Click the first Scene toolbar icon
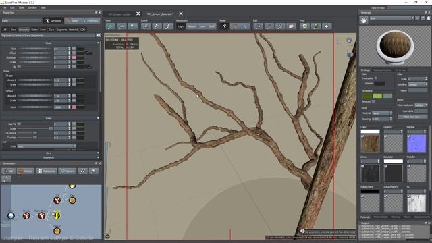This screenshot has width=432, height=243. [x=146, y=26]
